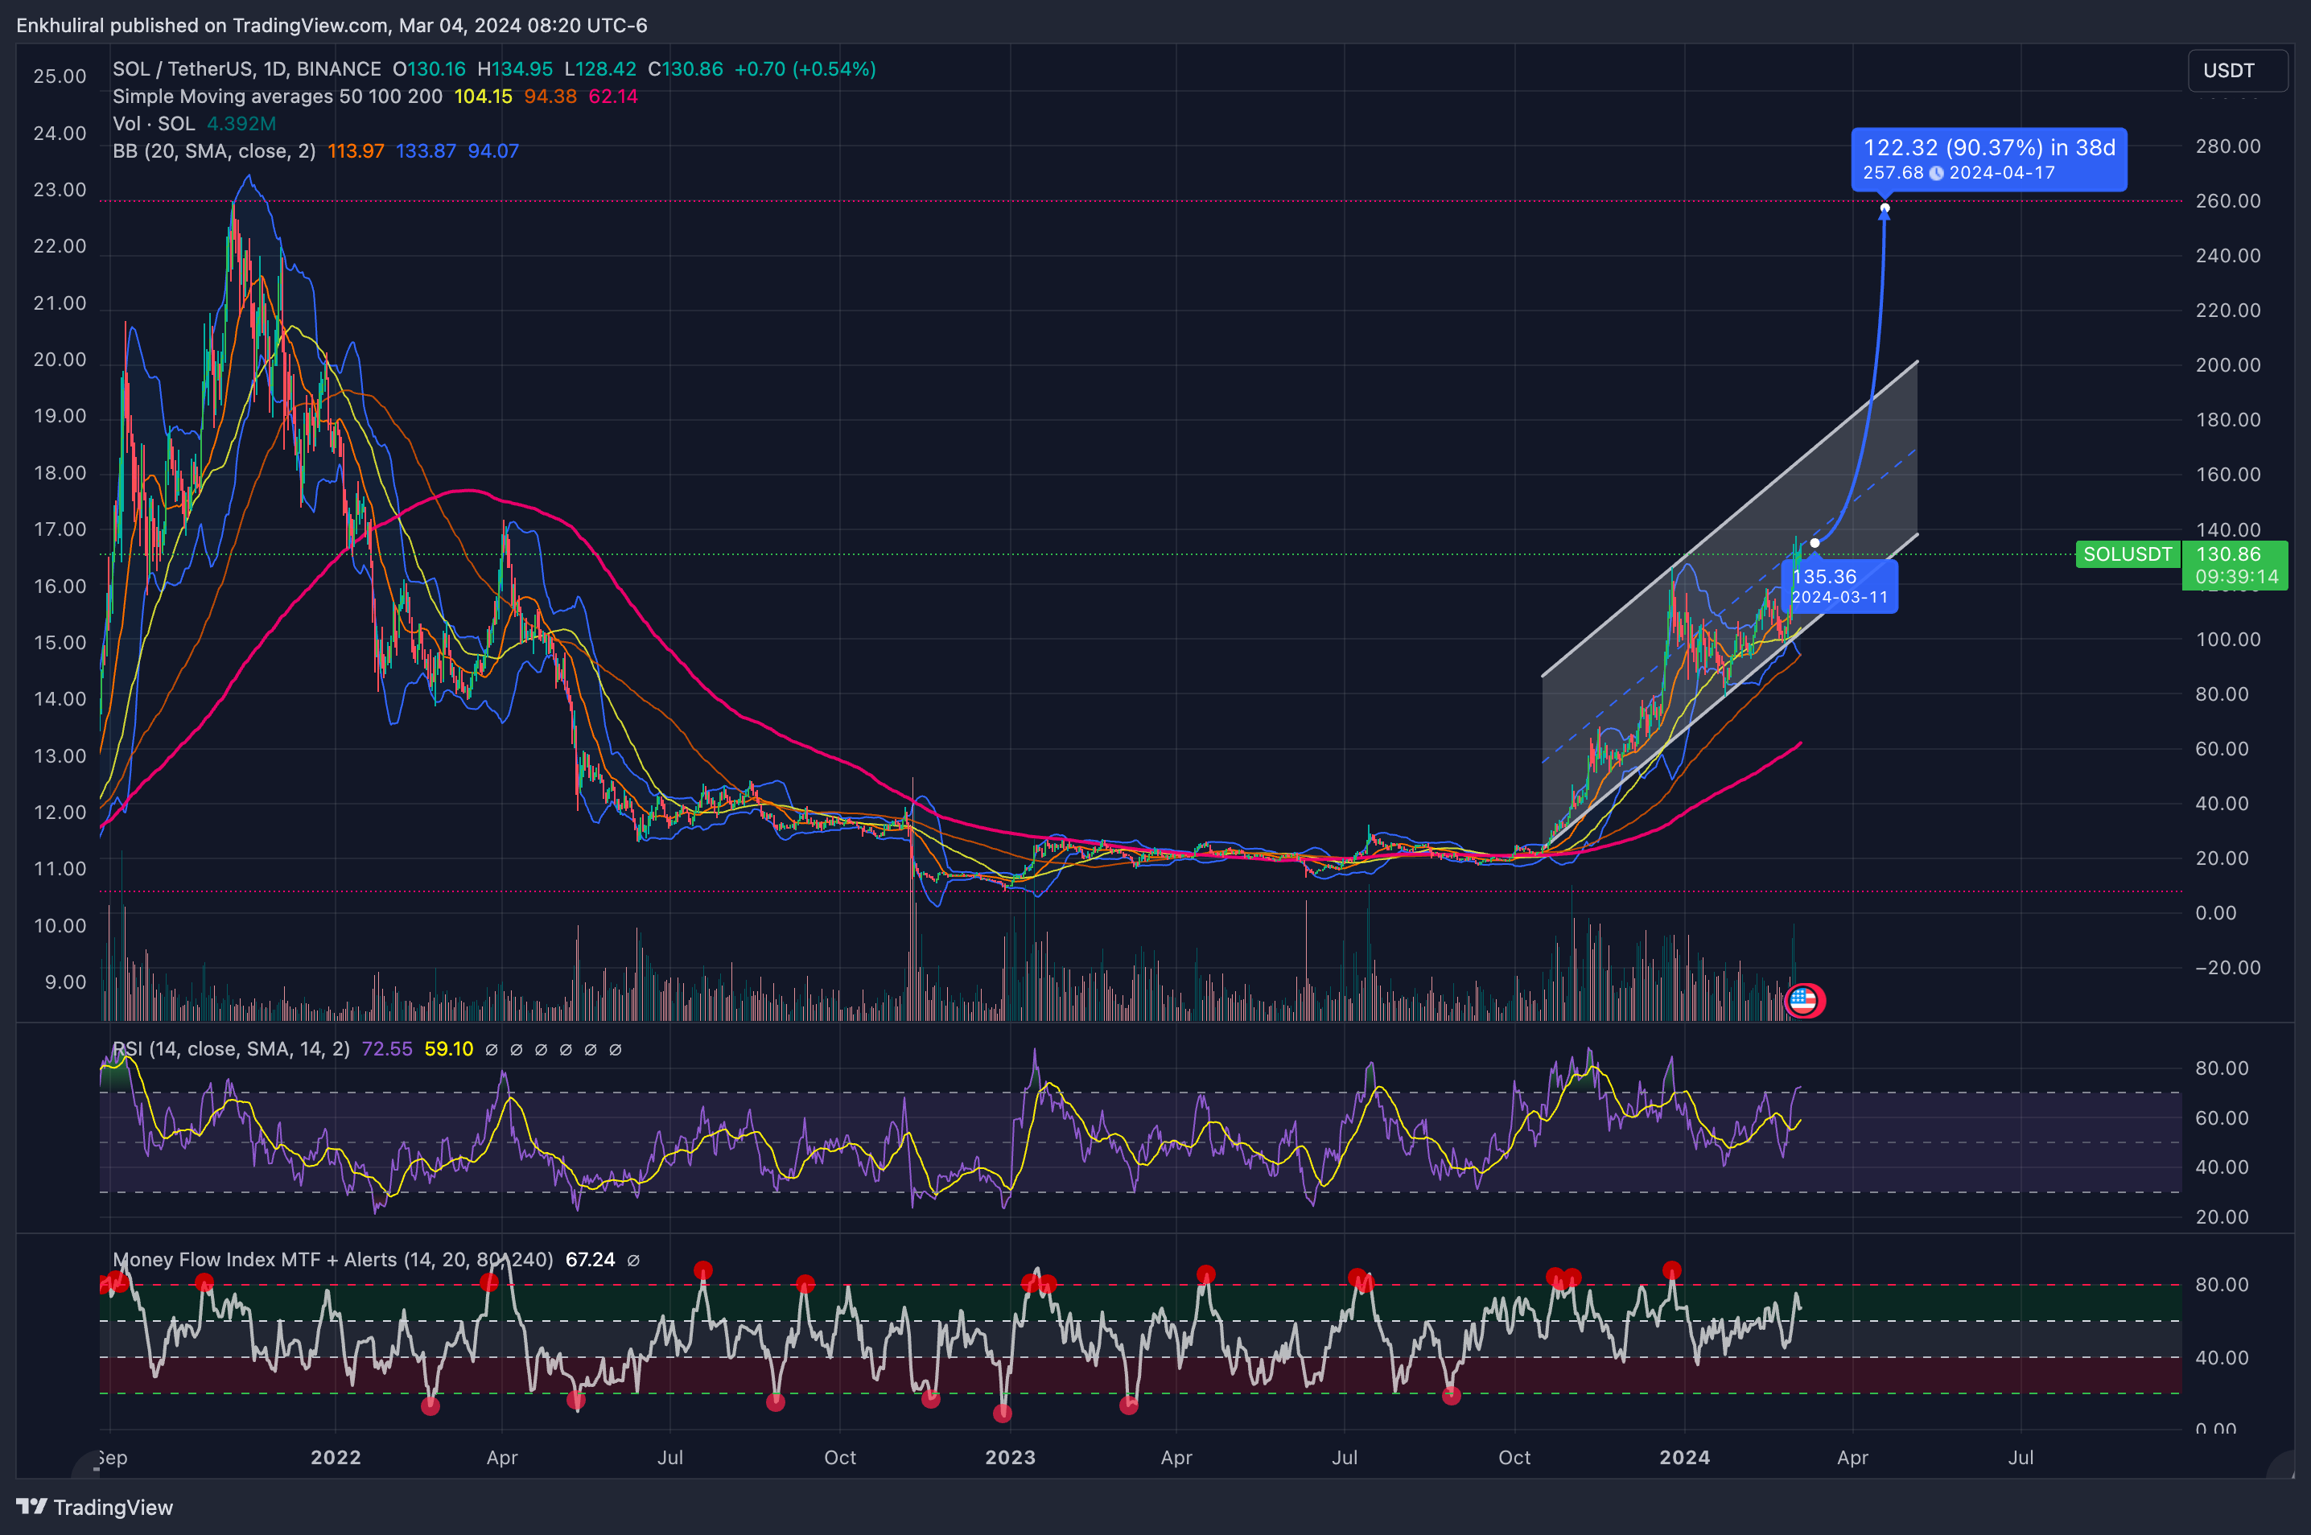Toggle the Vol · SOL indicator legend
The image size is (2311, 1535).
pyautogui.click(x=154, y=123)
